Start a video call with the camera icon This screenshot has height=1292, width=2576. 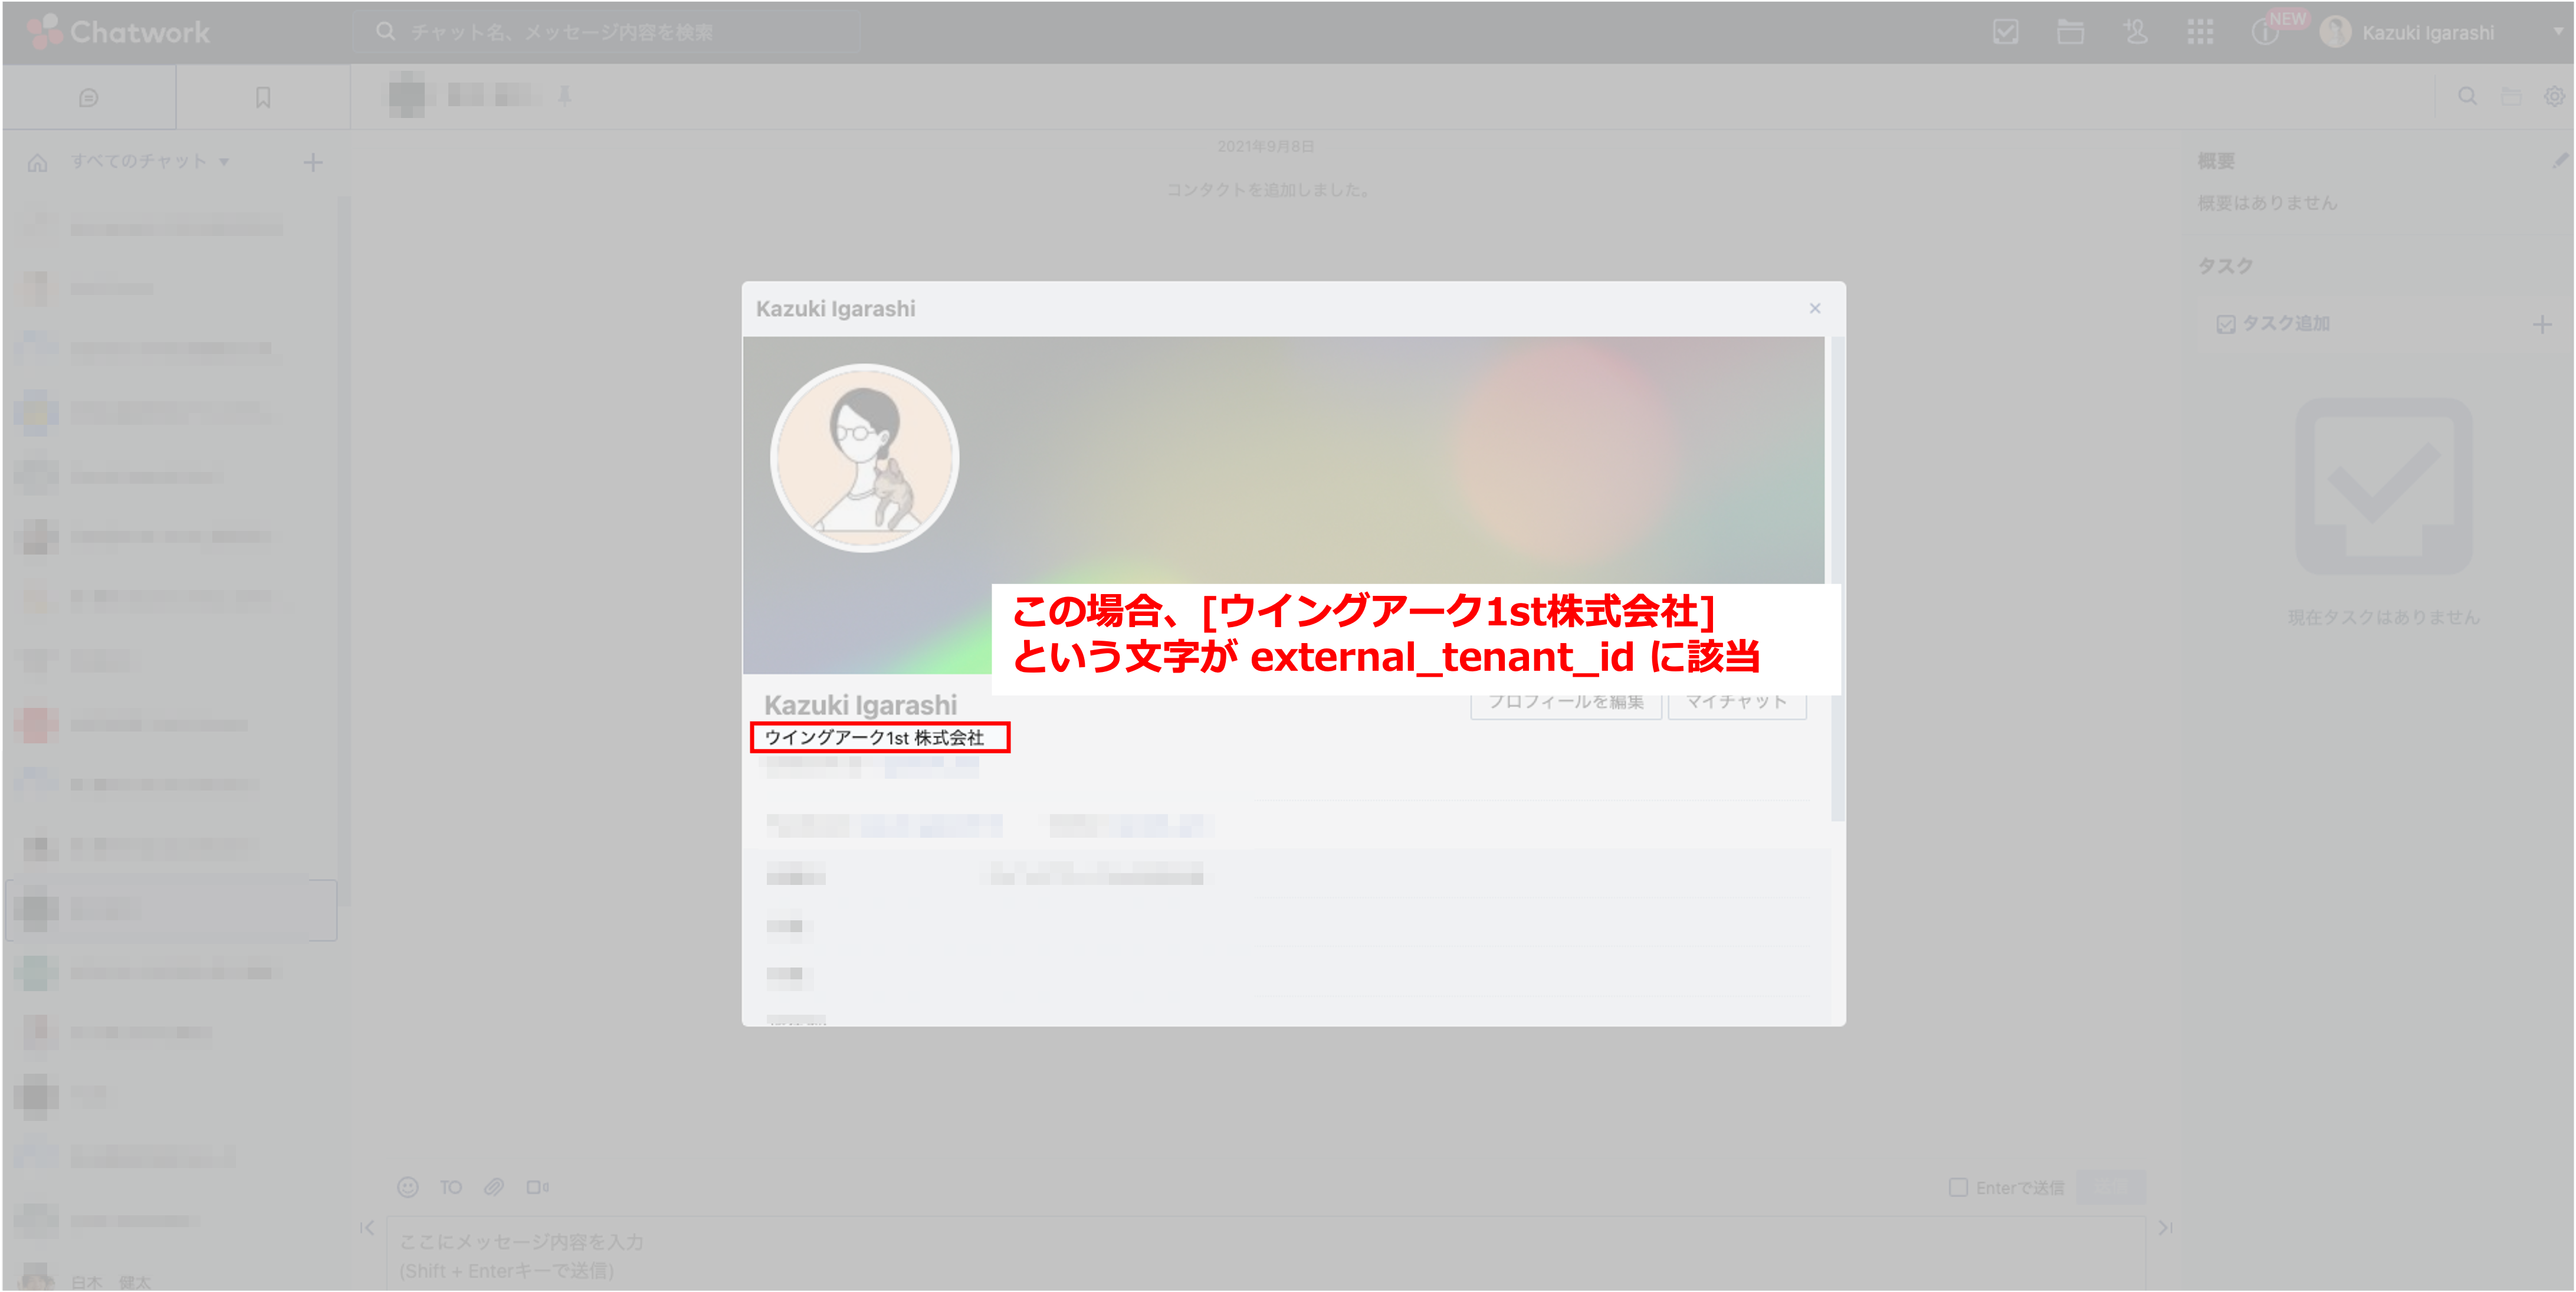pos(538,1187)
